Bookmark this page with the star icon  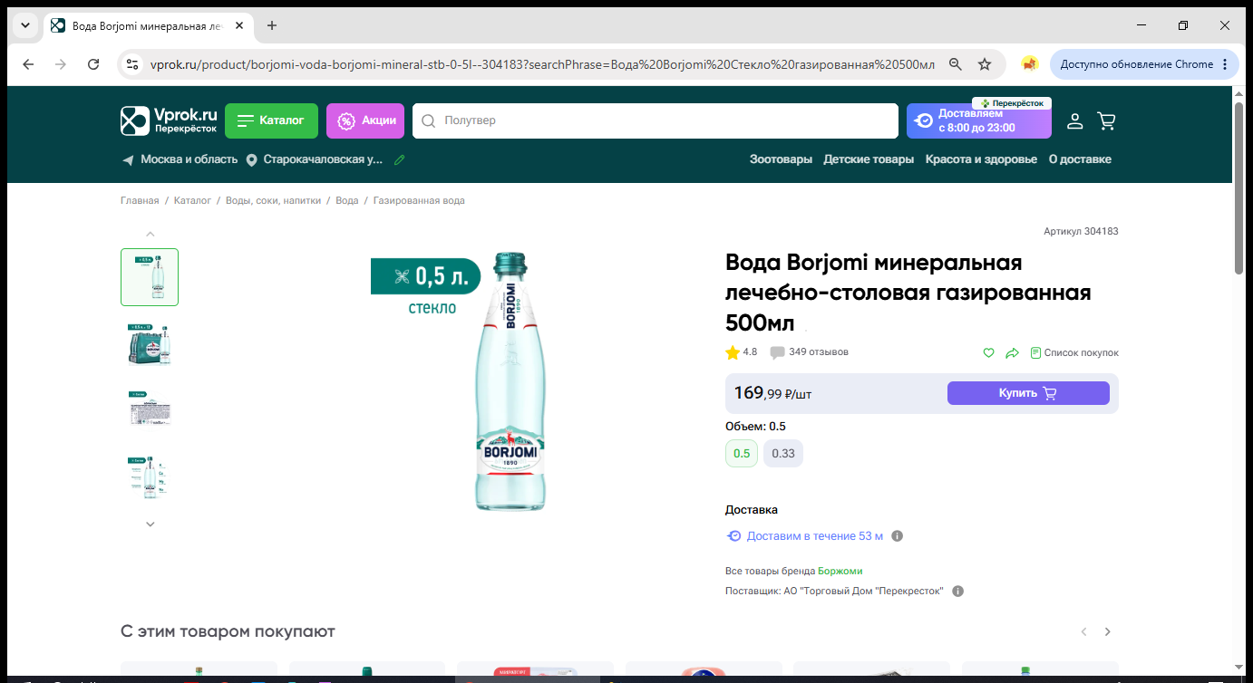985,64
